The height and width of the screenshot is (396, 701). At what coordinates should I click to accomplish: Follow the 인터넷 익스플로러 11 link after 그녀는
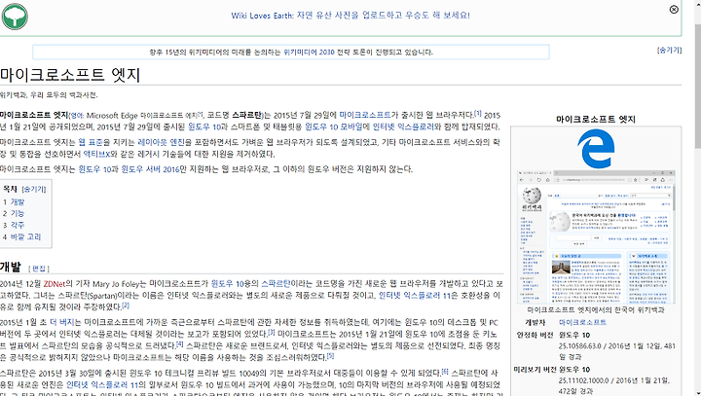(x=415, y=296)
